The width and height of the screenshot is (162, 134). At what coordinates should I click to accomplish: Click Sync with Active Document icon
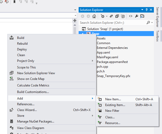111,16
